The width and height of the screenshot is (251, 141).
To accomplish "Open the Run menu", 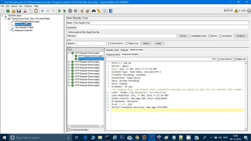I will pos(21,6).
